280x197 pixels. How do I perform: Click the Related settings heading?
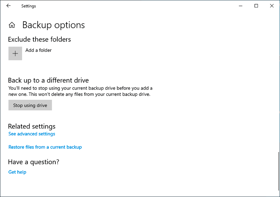[32, 126]
